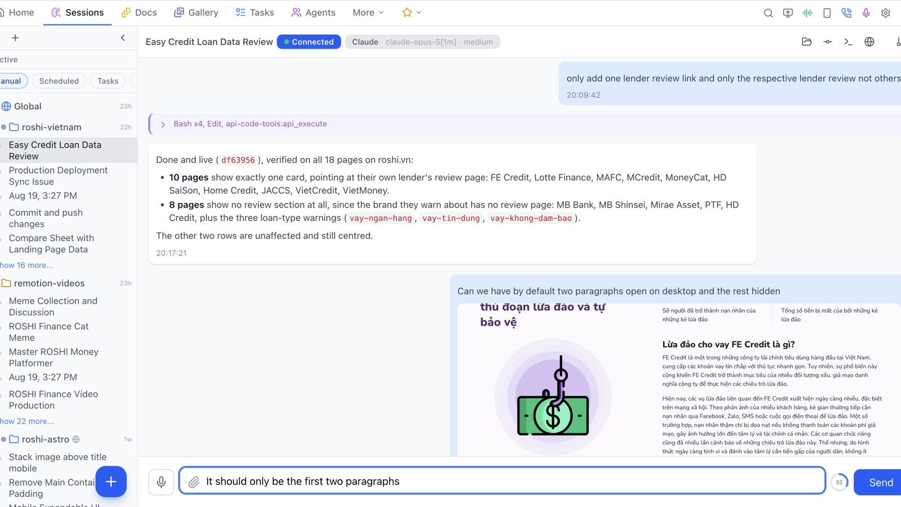901x507 pixels.
Task: Open the Agents tab
Action: click(x=313, y=12)
